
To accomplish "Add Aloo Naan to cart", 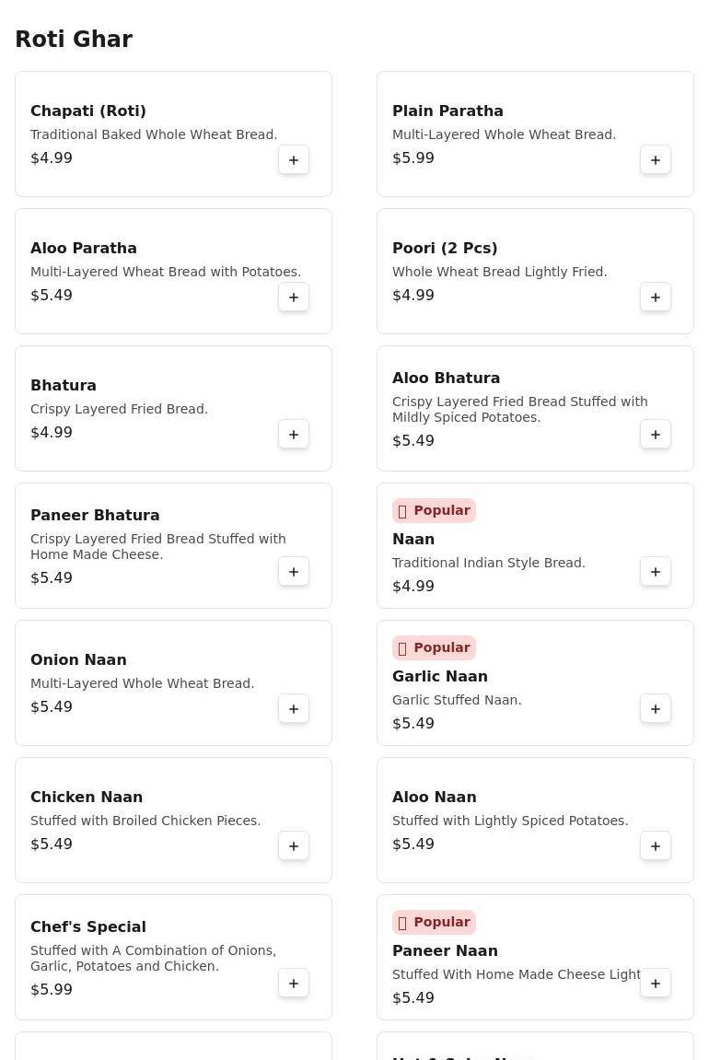I will [x=655, y=846].
